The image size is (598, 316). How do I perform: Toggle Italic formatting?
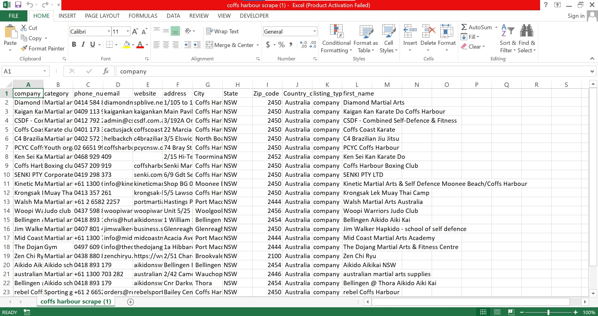pyautogui.click(x=83, y=45)
